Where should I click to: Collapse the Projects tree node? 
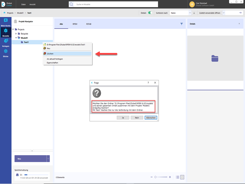point(13,29)
